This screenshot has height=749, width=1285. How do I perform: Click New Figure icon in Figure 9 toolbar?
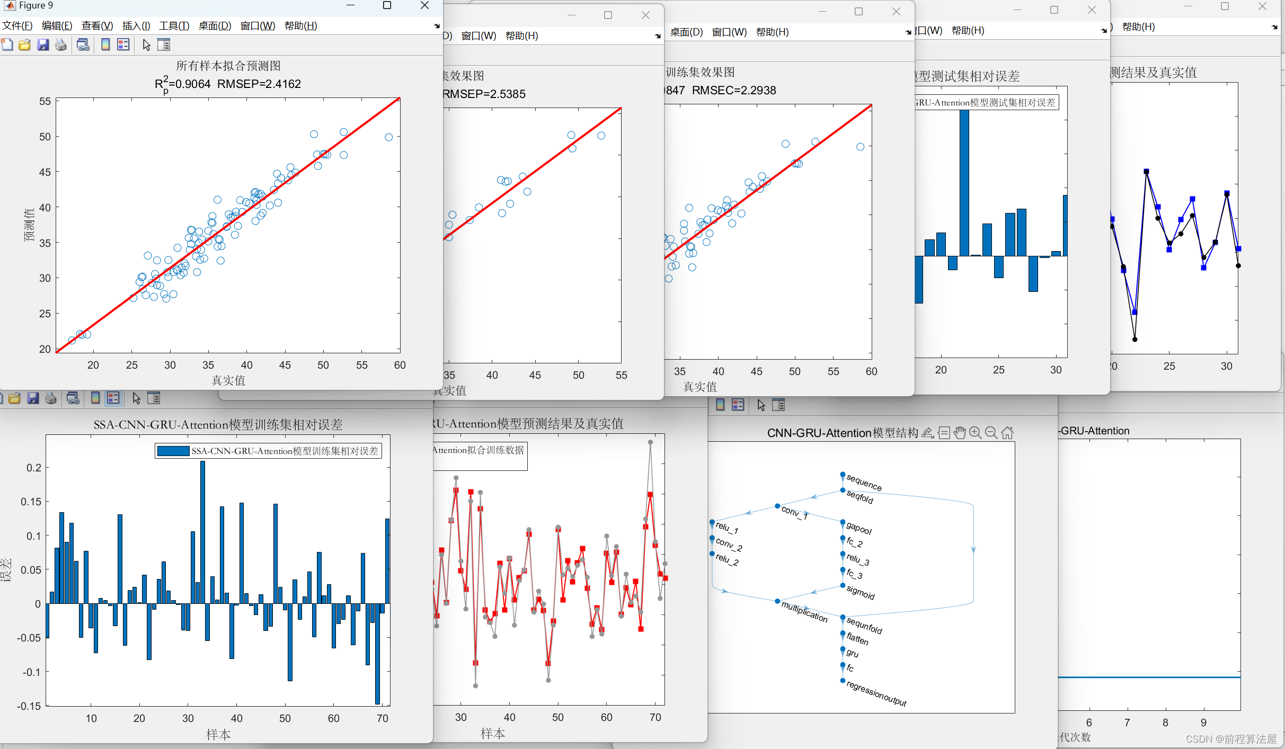click(x=7, y=45)
